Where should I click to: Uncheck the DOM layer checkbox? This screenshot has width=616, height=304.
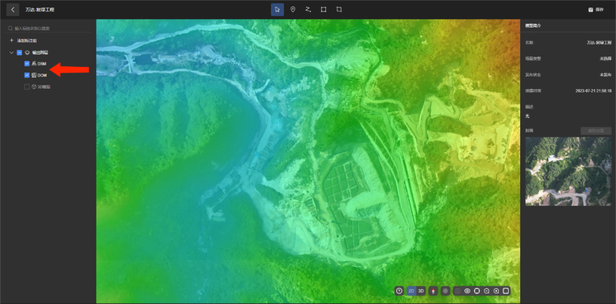(x=27, y=75)
